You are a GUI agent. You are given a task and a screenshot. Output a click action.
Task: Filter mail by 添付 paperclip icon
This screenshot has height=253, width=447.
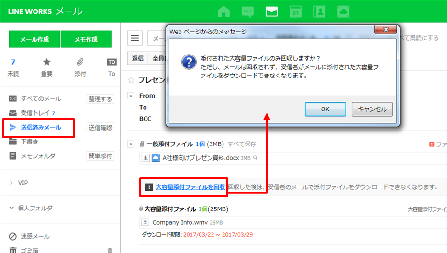click(x=80, y=62)
